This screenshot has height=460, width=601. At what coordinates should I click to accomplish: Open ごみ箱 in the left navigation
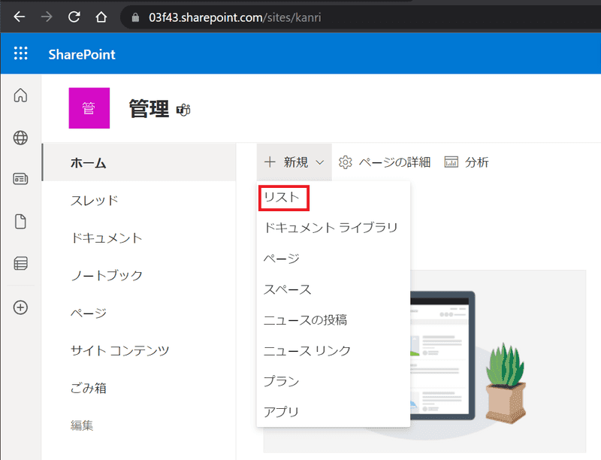point(88,388)
